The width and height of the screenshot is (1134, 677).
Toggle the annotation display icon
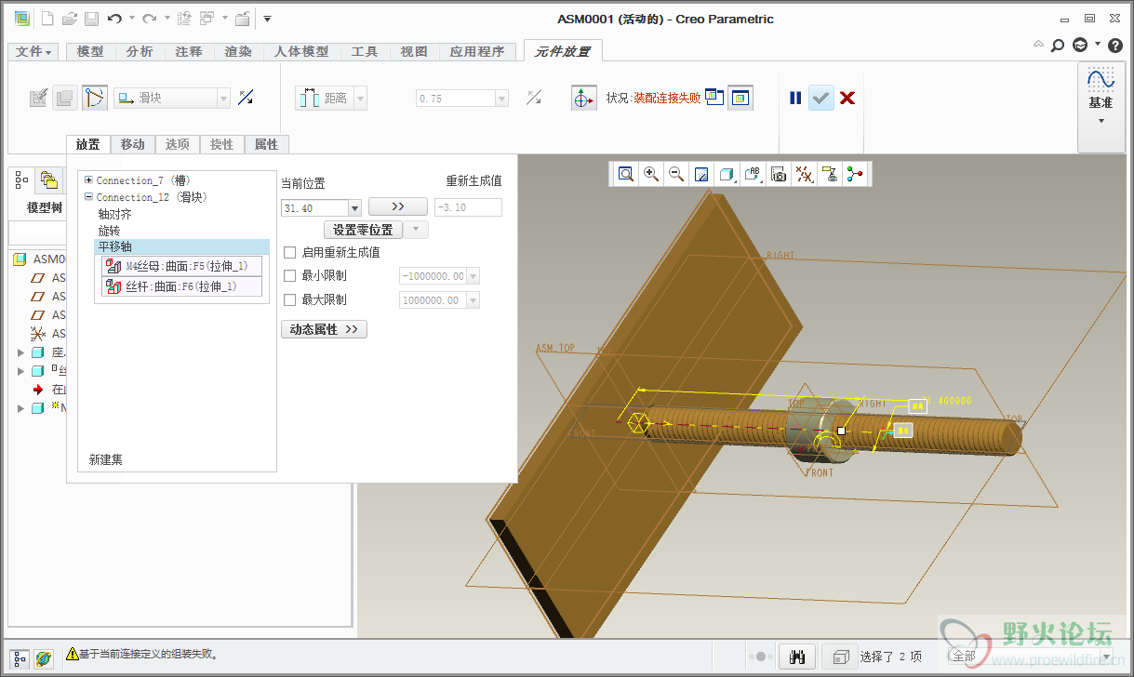click(829, 174)
